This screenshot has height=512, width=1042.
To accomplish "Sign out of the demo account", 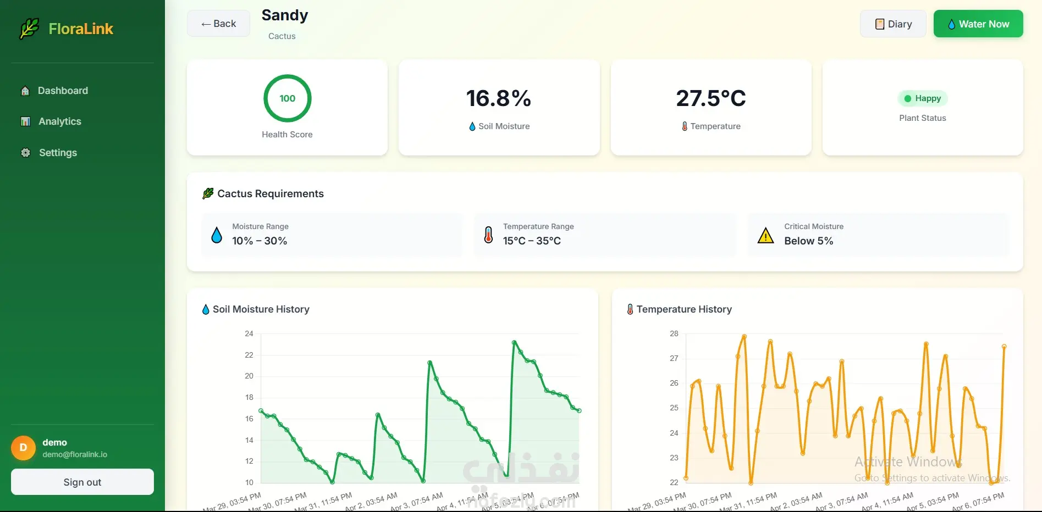I will pos(82,482).
